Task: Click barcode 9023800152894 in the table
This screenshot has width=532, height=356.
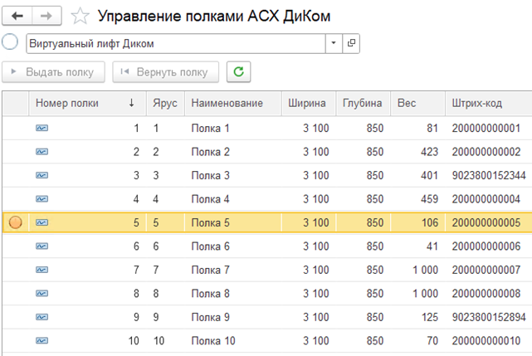Action: point(489,317)
